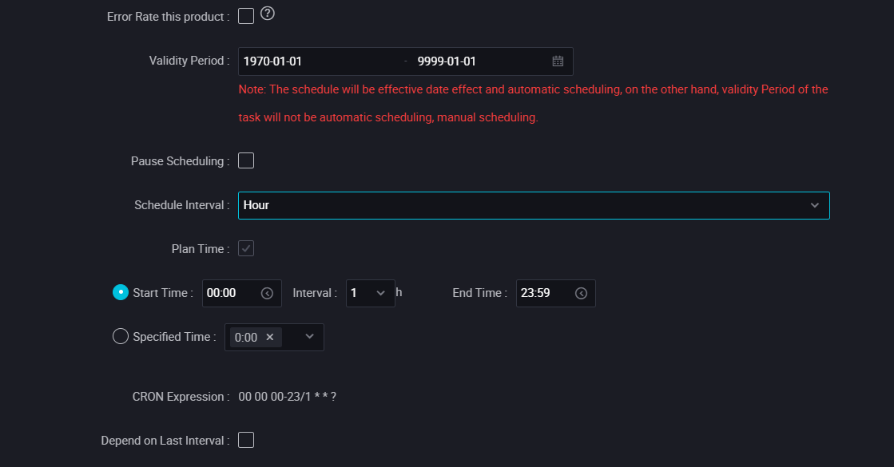Image resolution: width=894 pixels, height=467 pixels.
Task: Click the Schedule Interval chevron arrow
Action: click(815, 206)
